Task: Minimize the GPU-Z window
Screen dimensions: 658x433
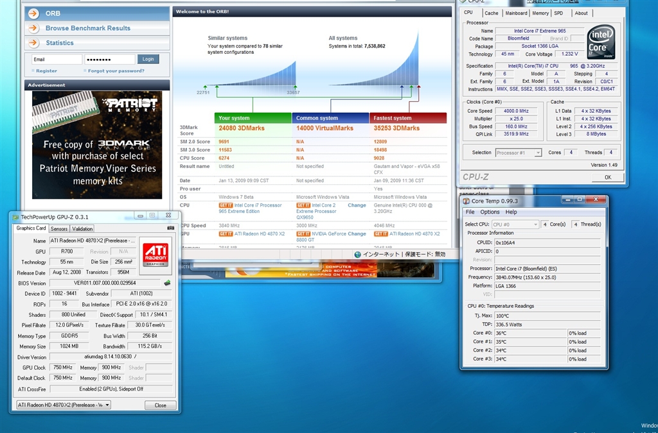Action: pyautogui.click(x=141, y=216)
